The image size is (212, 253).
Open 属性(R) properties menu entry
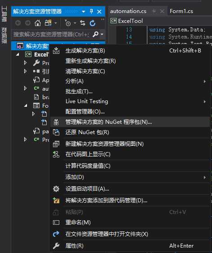tap(130, 246)
